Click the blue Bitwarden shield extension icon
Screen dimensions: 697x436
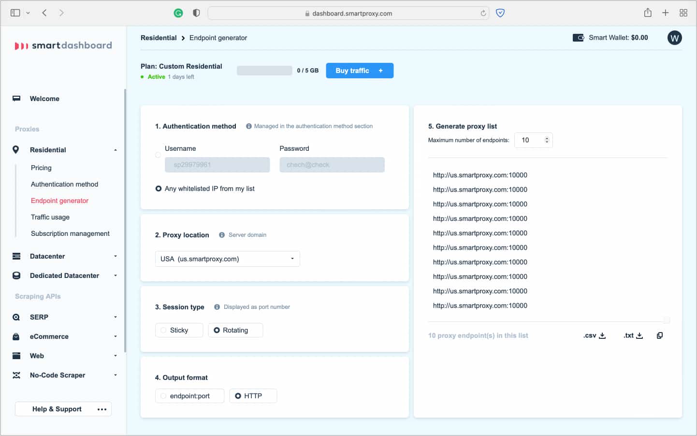500,13
